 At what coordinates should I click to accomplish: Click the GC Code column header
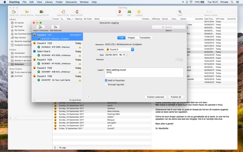(x=88, y=19)
